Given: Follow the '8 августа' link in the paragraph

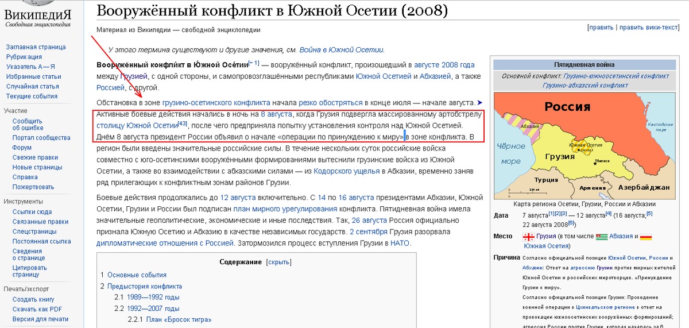Looking at the screenshot, I should [x=276, y=114].
